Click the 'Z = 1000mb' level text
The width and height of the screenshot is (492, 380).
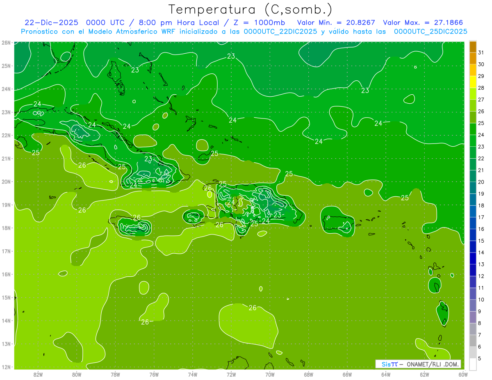click(257, 23)
